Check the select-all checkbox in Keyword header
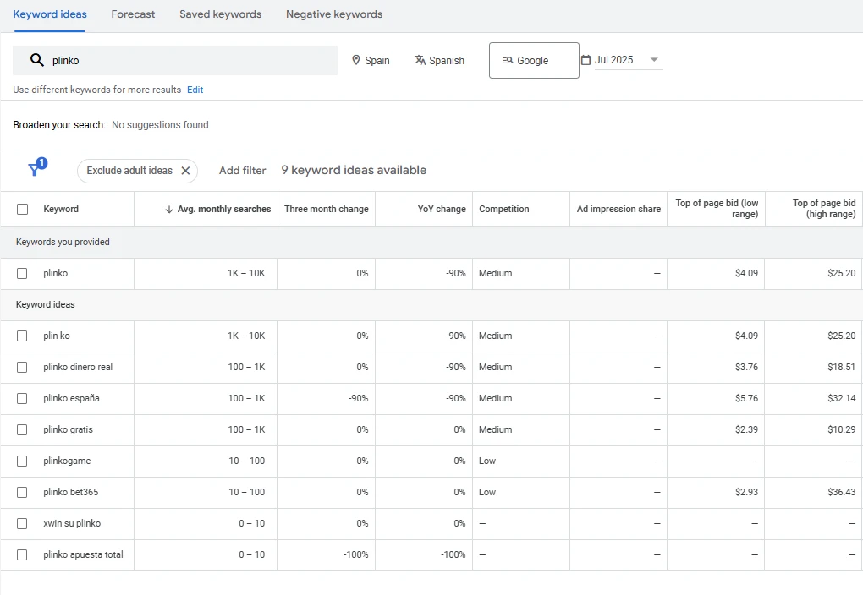Screen dimensions: 863x595 coord(23,209)
